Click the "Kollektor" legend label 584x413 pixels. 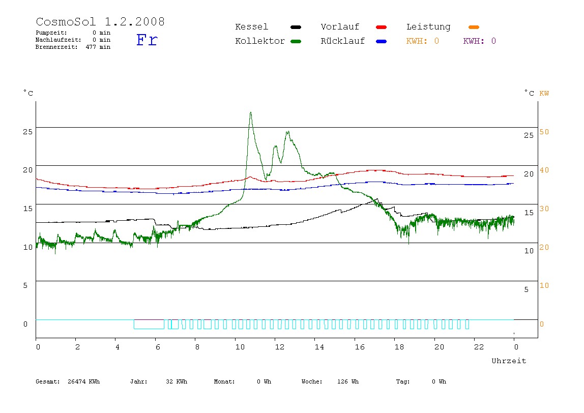click(260, 41)
